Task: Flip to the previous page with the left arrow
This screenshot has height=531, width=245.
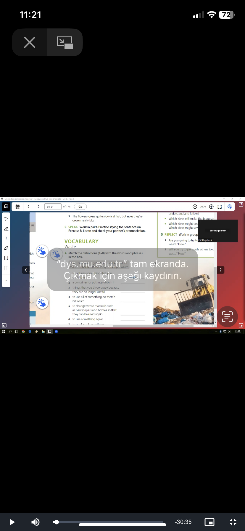Action: click(26, 270)
